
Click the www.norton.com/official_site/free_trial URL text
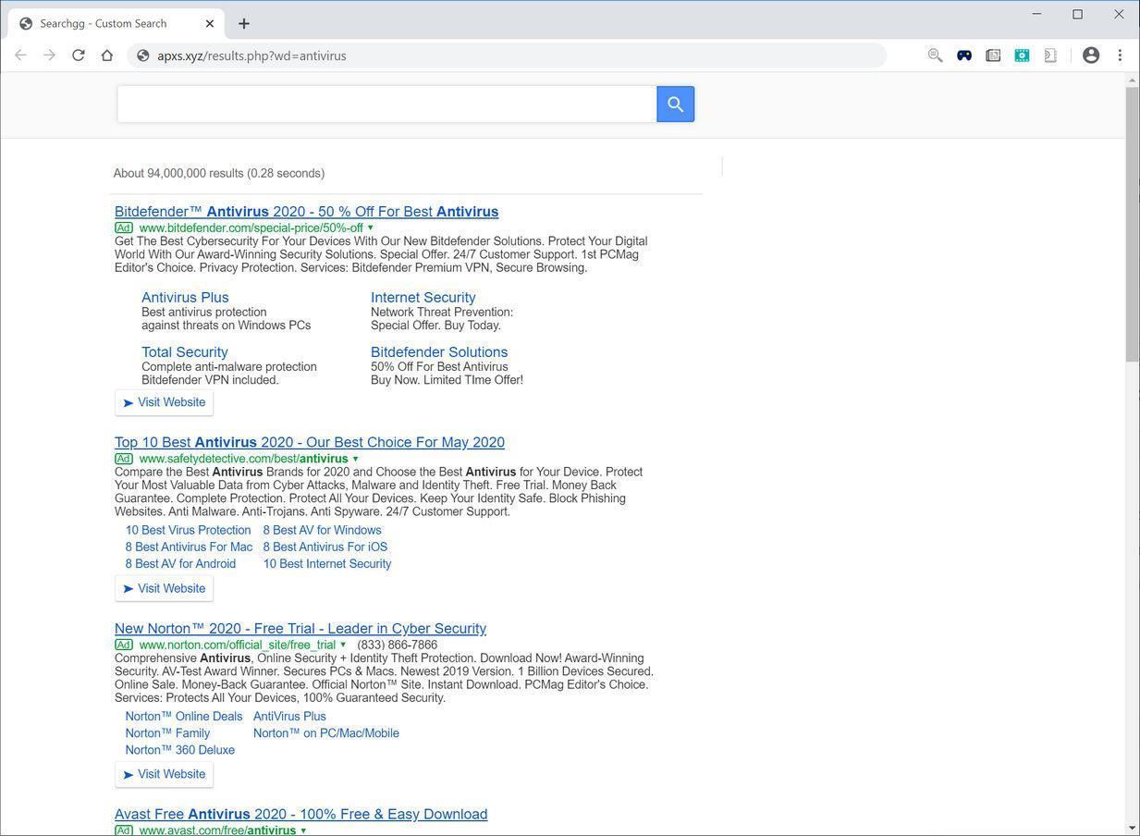[x=238, y=645]
